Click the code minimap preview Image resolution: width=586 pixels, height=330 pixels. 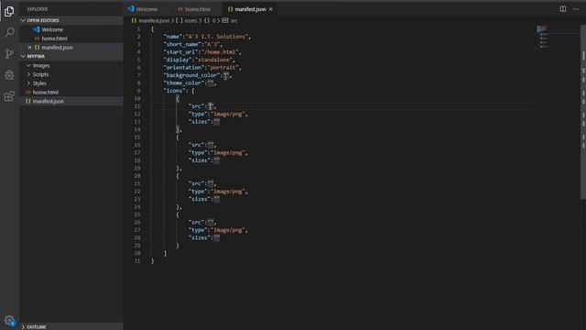(x=543, y=38)
